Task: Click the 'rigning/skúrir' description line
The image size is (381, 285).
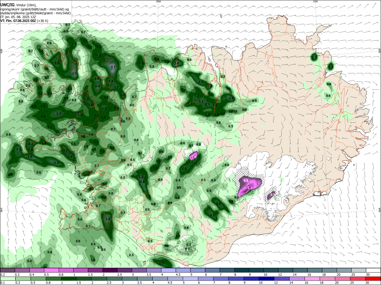Action: [35, 9]
